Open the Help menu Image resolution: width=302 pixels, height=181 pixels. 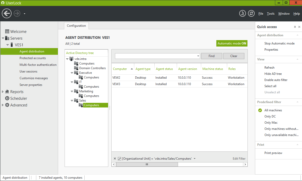(x=297, y=13)
